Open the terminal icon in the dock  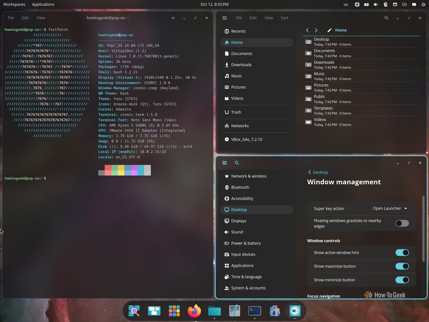254,311
